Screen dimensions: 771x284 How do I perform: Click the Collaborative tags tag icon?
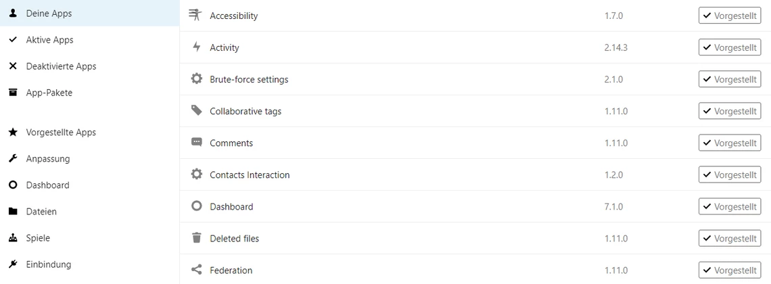[197, 111]
